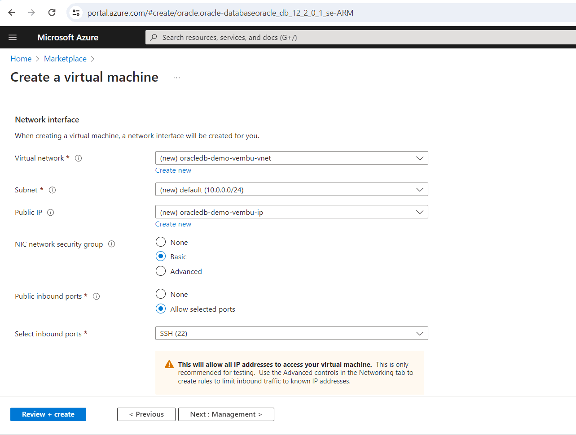Show info tooltip for Subnet
The width and height of the screenshot is (576, 435).
coord(52,190)
